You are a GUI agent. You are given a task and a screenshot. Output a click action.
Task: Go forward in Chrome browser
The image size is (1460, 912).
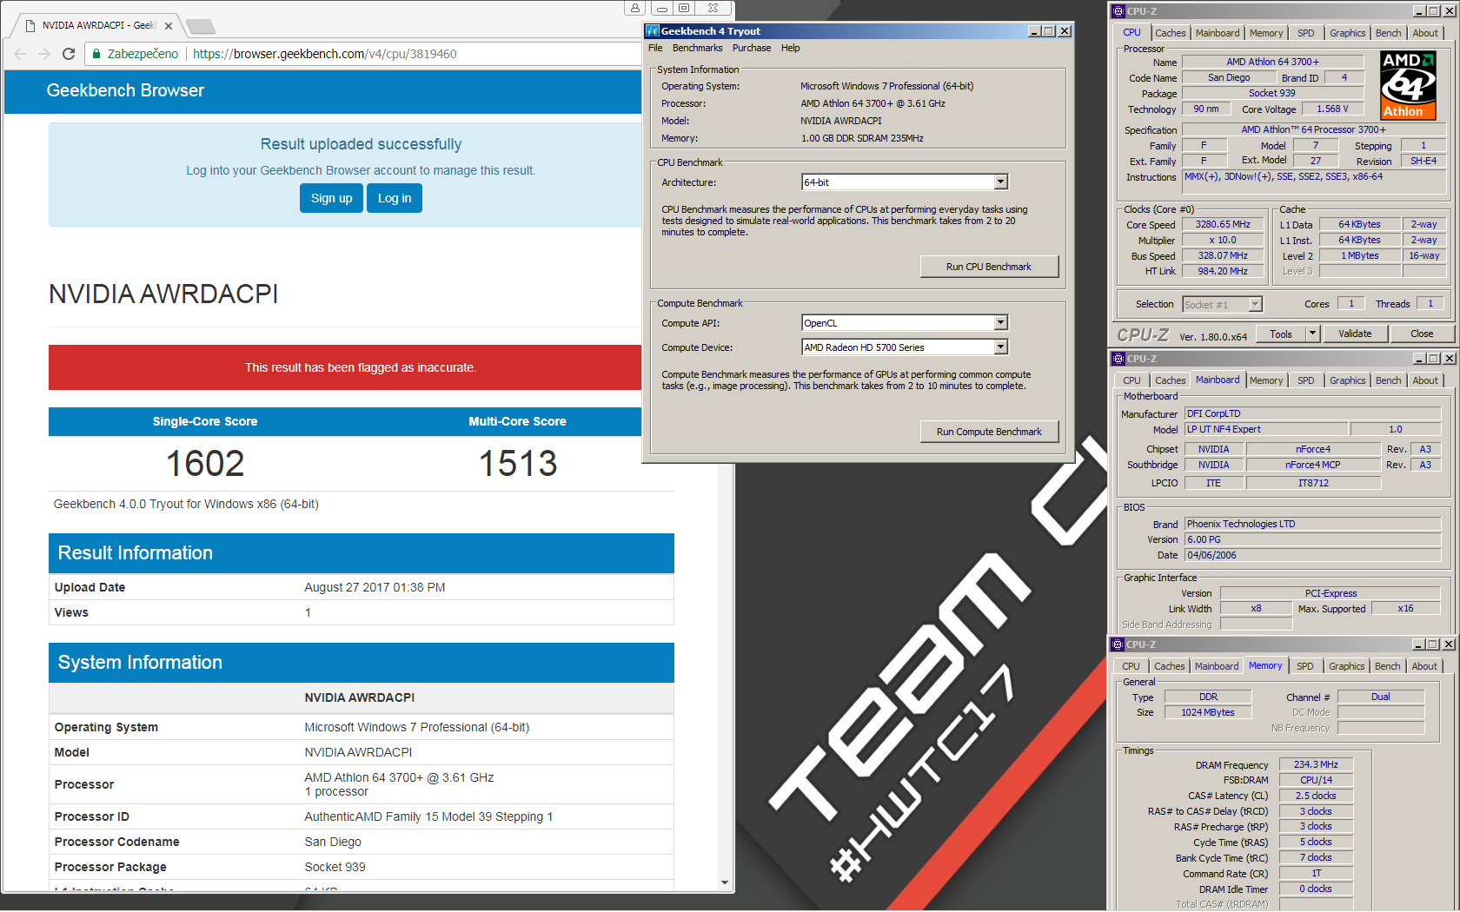pyautogui.click(x=44, y=54)
